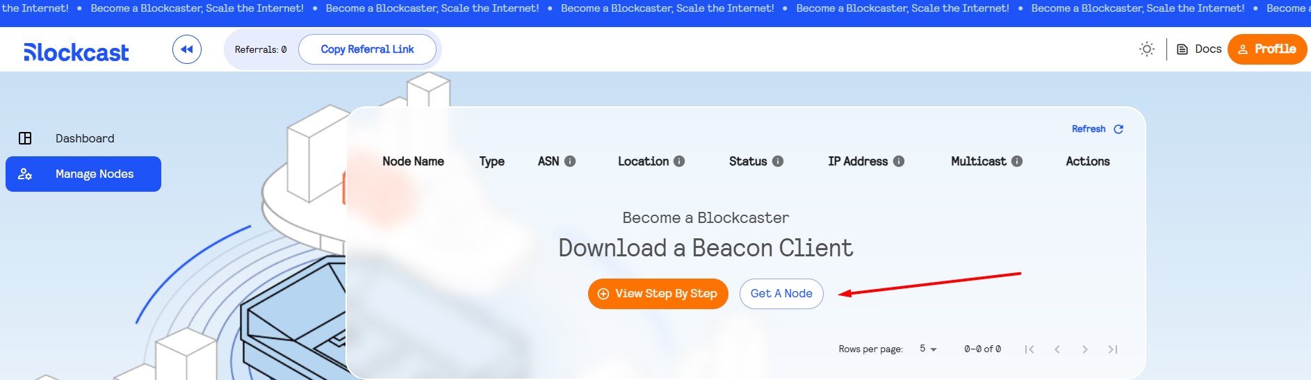1311x380 pixels.
Task: Click the IP Address info icon
Action: click(x=899, y=161)
